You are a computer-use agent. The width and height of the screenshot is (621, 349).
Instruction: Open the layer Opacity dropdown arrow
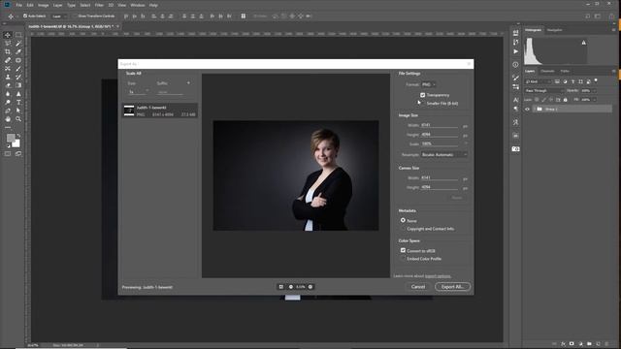pos(595,90)
